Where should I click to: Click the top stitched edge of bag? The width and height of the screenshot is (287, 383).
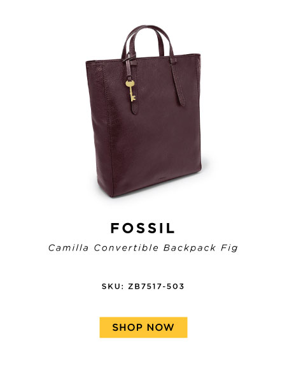point(144,59)
